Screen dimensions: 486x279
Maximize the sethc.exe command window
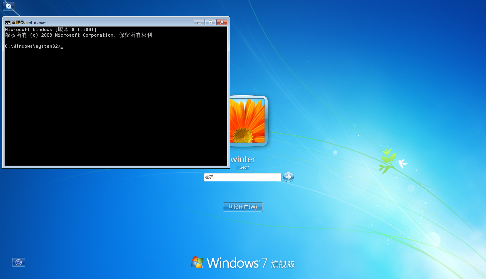click(210, 23)
